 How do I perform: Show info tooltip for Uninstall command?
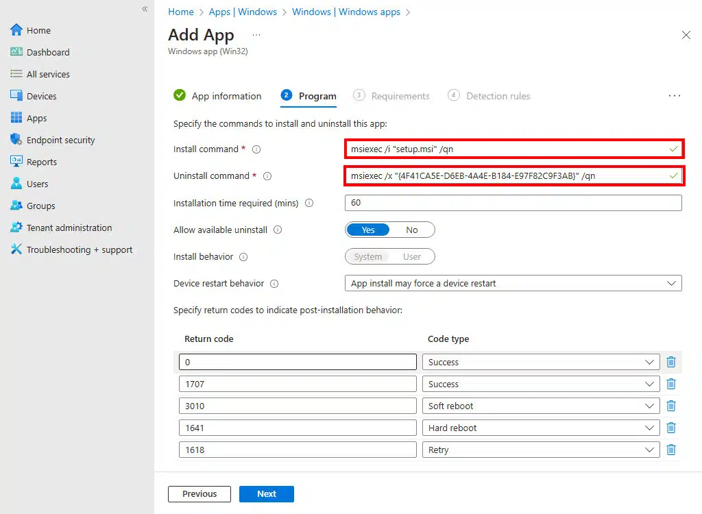point(267,176)
